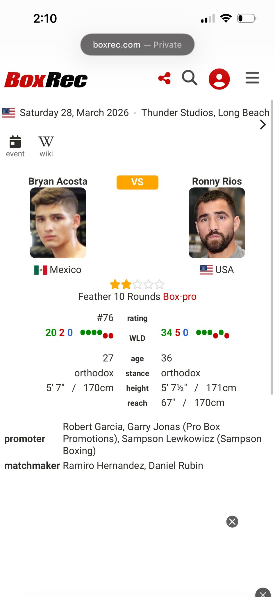Open the hamburger menu
The image size is (275, 597).
point(252,78)
